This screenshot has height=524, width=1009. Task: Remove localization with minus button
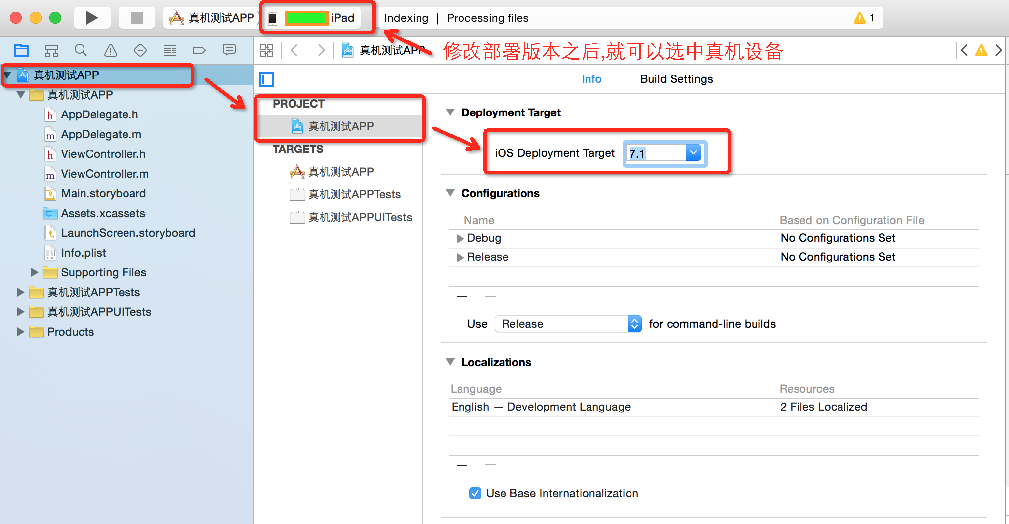pyautogui.click(x=490, y=465)
